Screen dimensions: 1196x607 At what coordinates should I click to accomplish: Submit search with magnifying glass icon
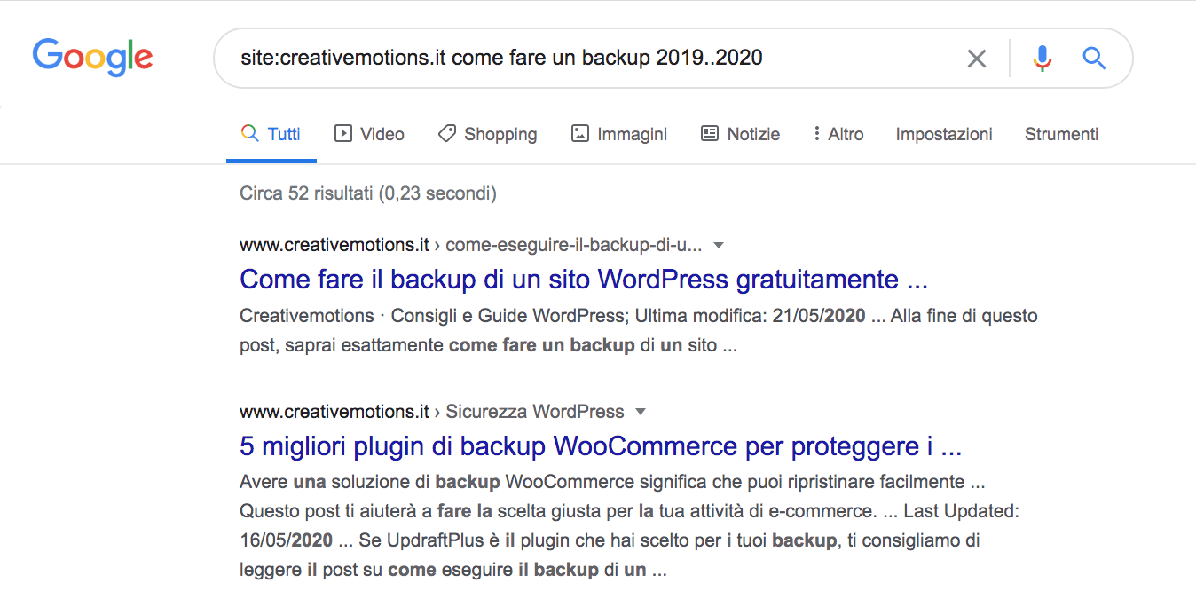coord(1094,59)
